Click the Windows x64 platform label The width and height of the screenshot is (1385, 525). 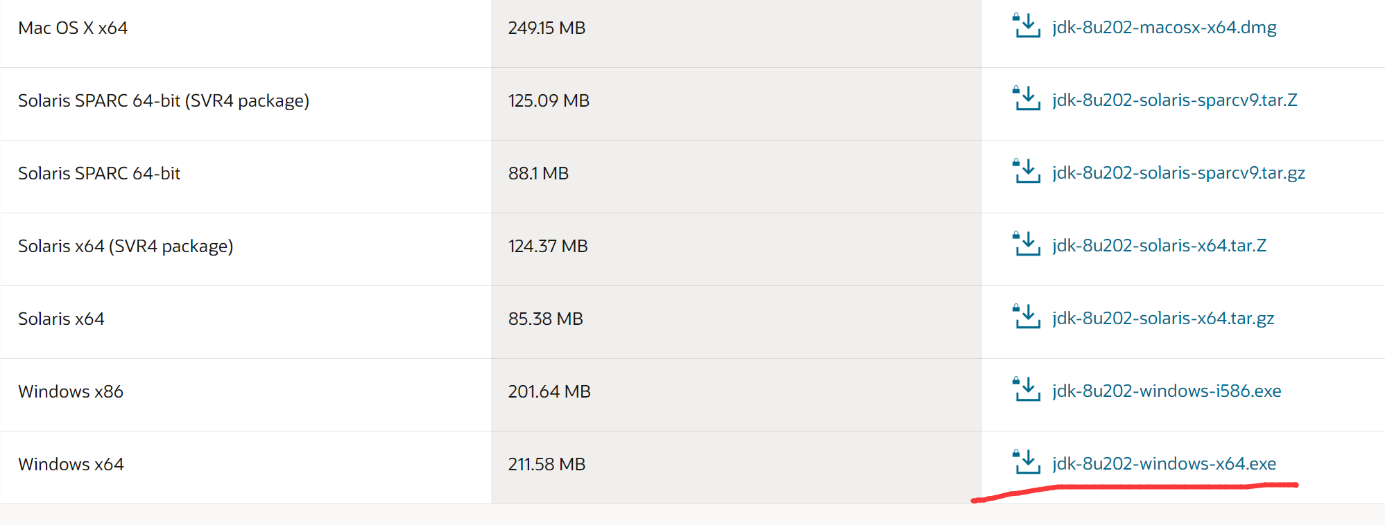71,465
